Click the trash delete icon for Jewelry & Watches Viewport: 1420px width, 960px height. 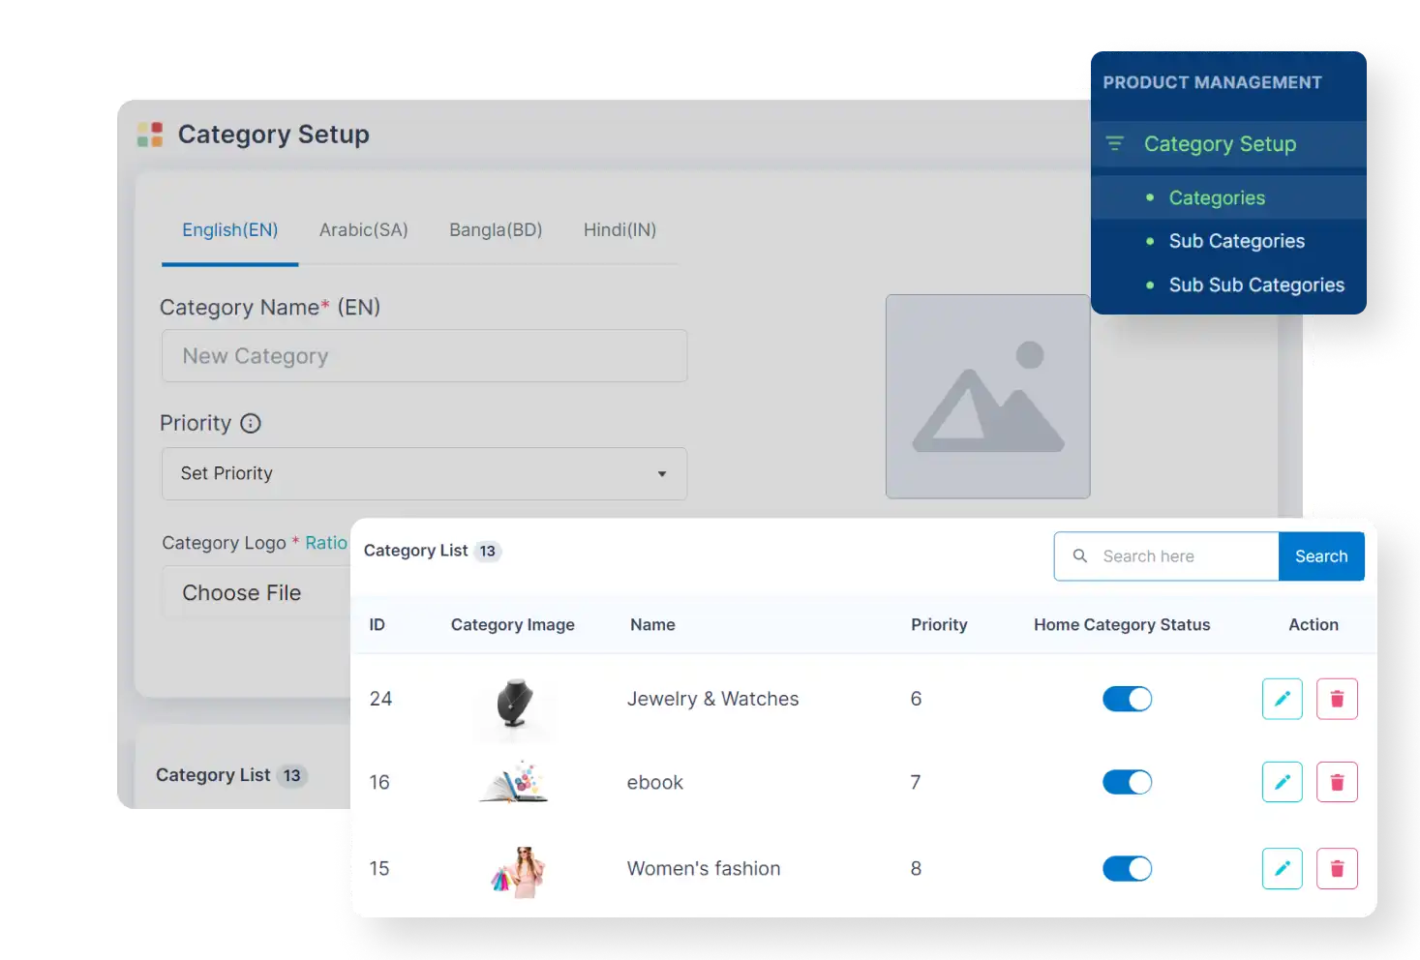[x=1337, y=699]
